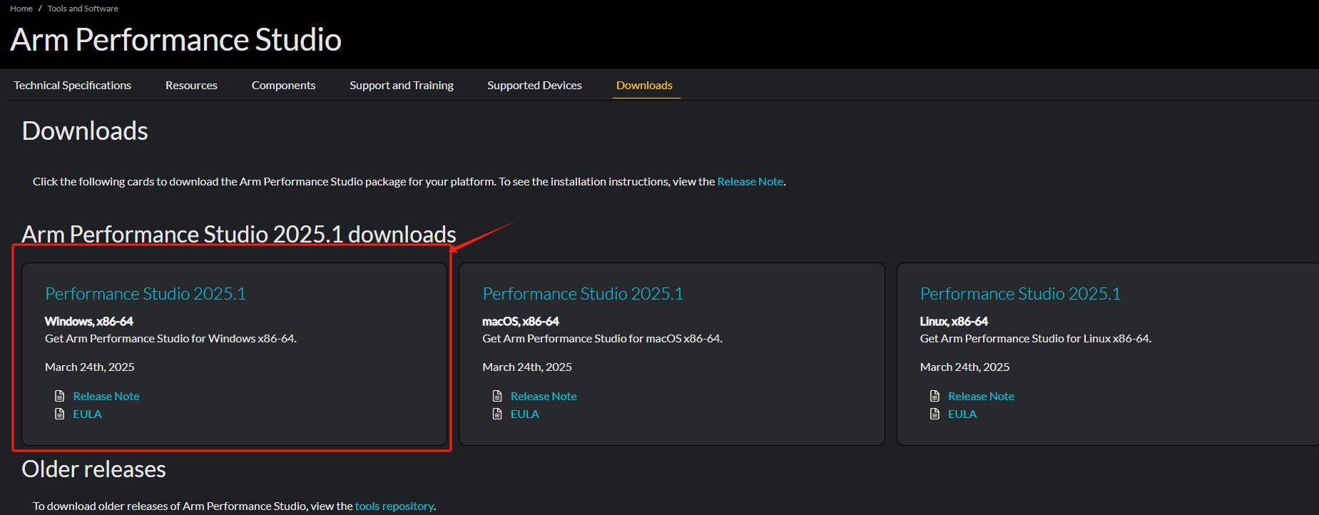Image resolution: width=1319 pixels, height=515 pixels.
Task: Select the Supported Devices tab
Action: [x=534, y=85]
